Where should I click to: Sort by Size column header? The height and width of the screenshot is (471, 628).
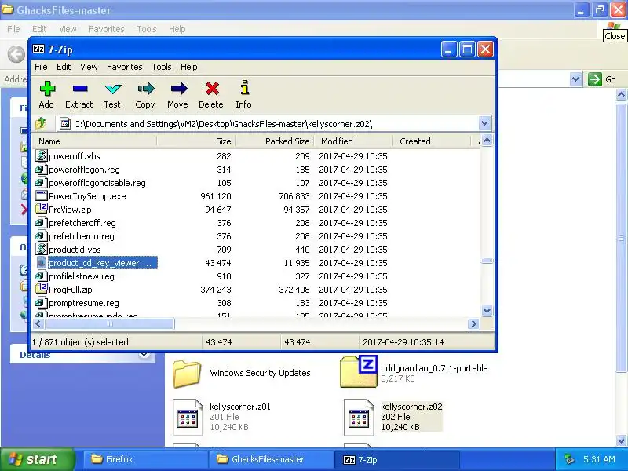click(196, 141)
